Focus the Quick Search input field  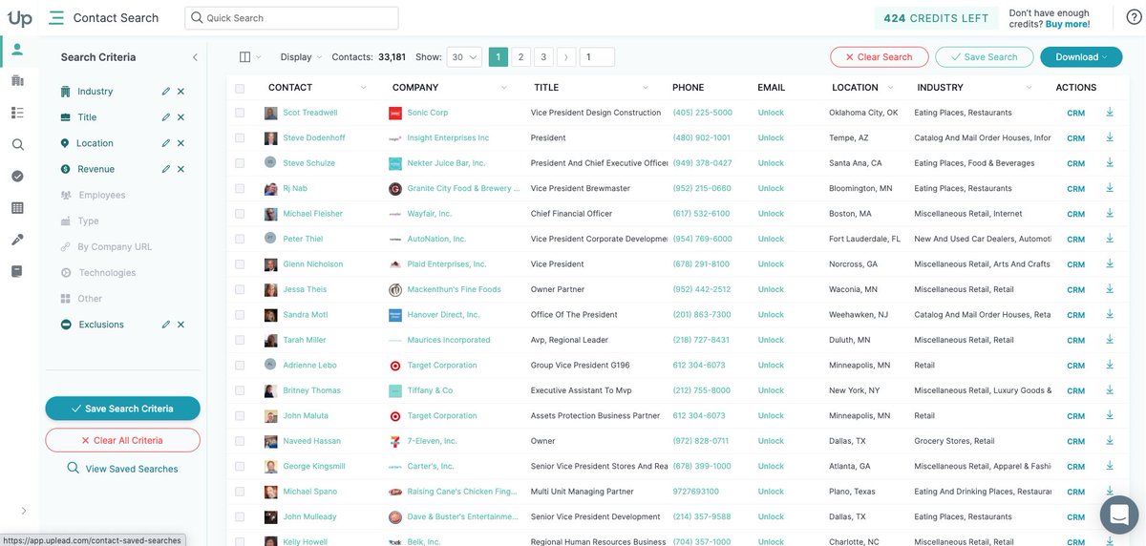click(x=291, y=18)
